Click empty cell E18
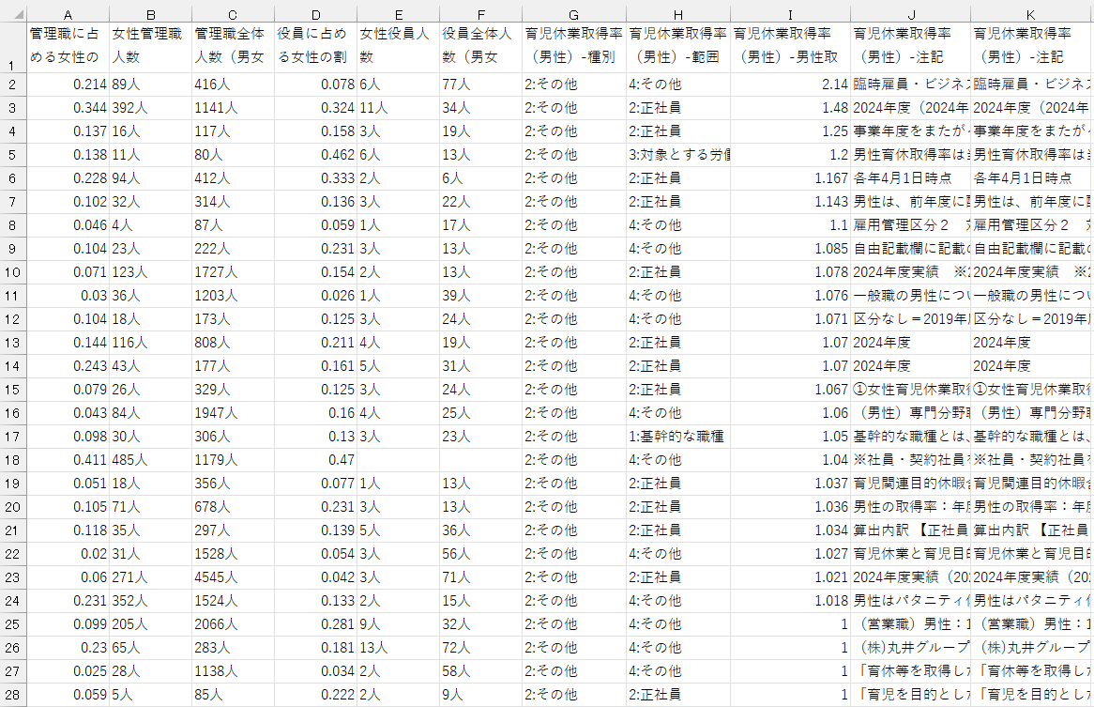Image resolution: width=1094 pixels, height=707 pixels. [399, 460]
